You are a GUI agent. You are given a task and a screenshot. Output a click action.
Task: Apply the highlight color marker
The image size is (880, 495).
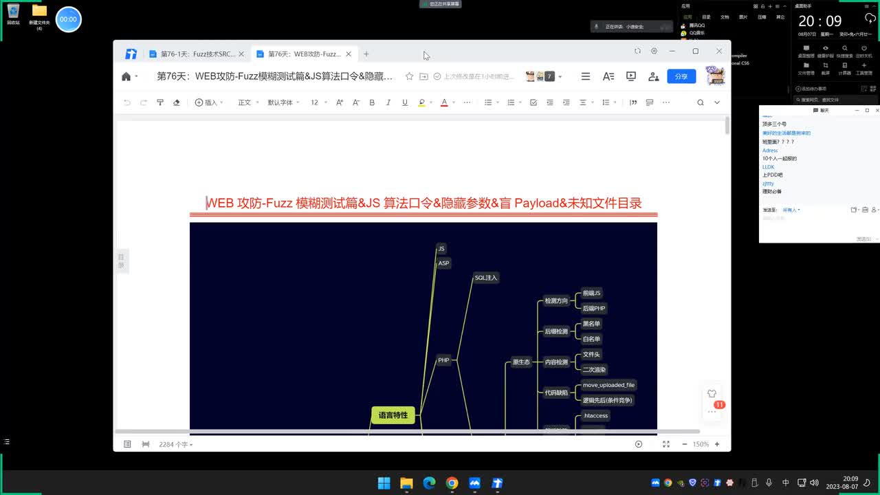[421, 102]
